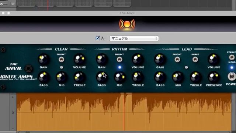The image size is (236, 133).
Task: Click the blue power indicator LED
Action: [x=232, y=68]
